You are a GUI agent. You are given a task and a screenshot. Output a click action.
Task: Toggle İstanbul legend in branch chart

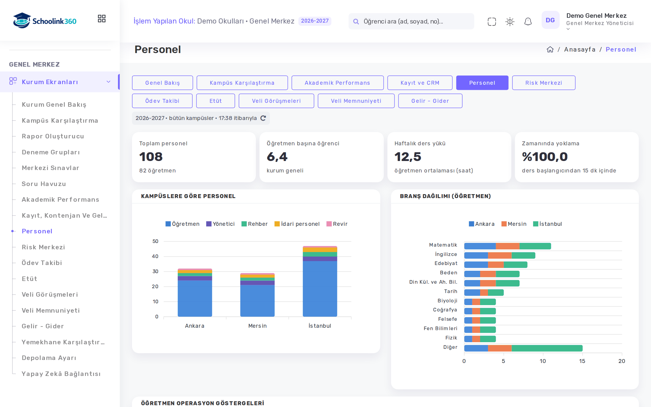pyautogui.click(x=547, y=224)
